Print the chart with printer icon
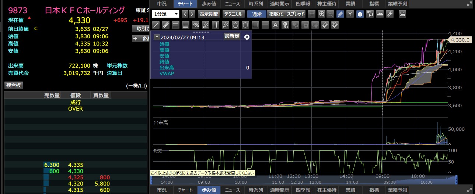Screen dimensions: 475x194 (402, 14)
